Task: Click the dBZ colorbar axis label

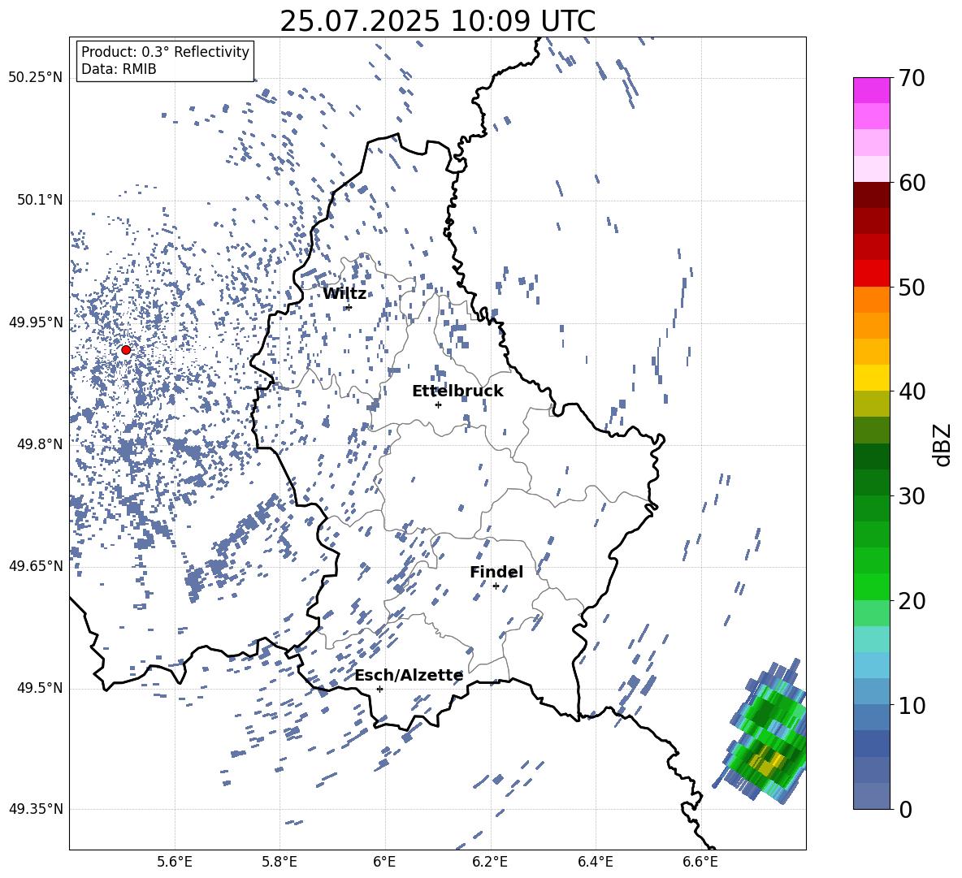Action: (943, 444)
